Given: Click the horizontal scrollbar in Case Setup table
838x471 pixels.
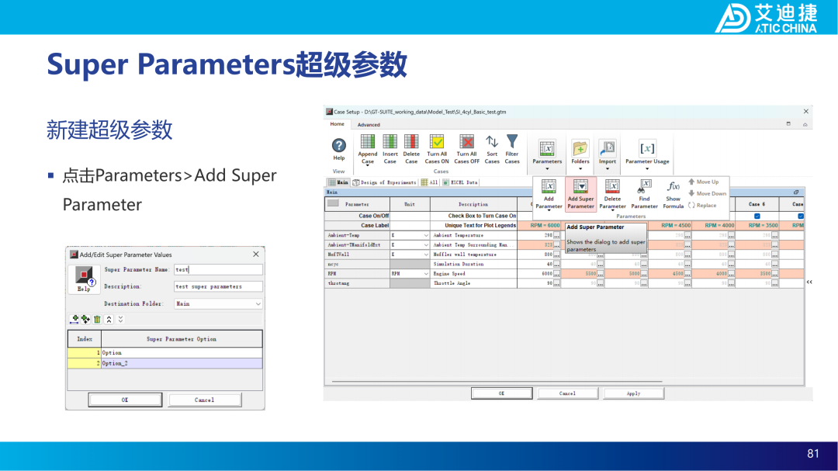Looking at the screenshot, I should 497,382.
